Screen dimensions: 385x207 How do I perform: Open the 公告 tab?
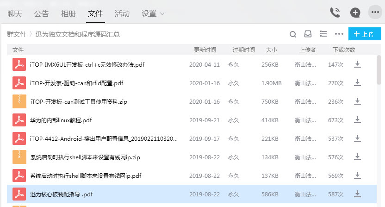click(x=42, y=13)
